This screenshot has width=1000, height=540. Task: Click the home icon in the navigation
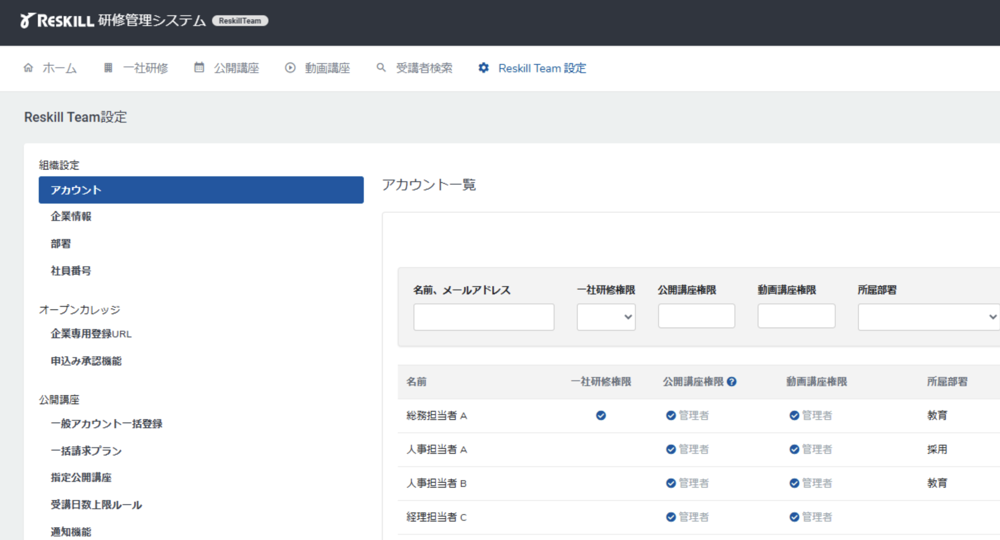point(28,68)
